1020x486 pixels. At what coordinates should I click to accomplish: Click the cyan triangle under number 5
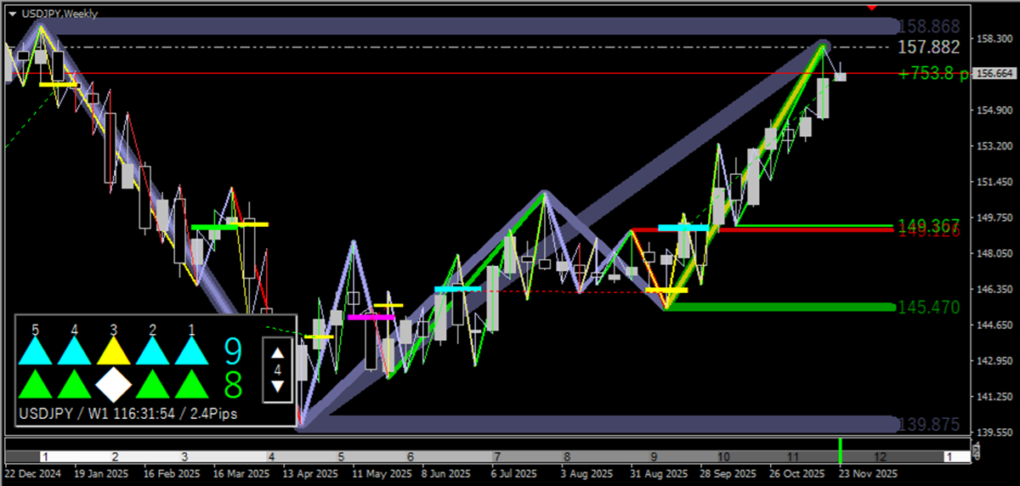[x=36, y=352]
